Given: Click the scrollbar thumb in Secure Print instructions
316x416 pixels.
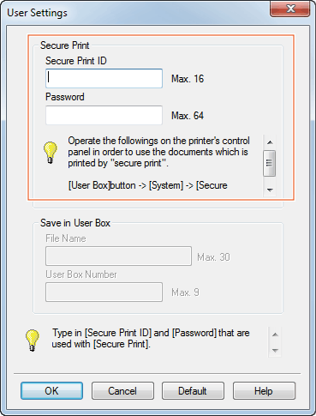Looking at the screenshot, I should (269, 163).
